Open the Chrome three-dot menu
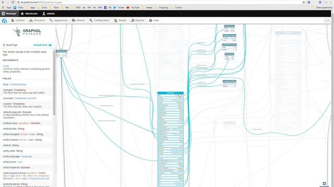Viewport: 334px width, 187px height. [331, 2]
